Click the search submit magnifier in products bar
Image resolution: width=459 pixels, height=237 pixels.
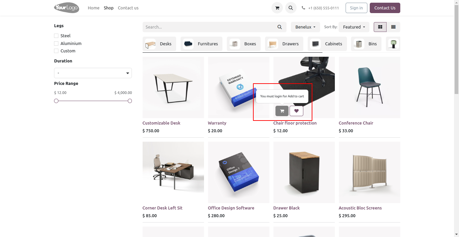click(x=280, y=27)
